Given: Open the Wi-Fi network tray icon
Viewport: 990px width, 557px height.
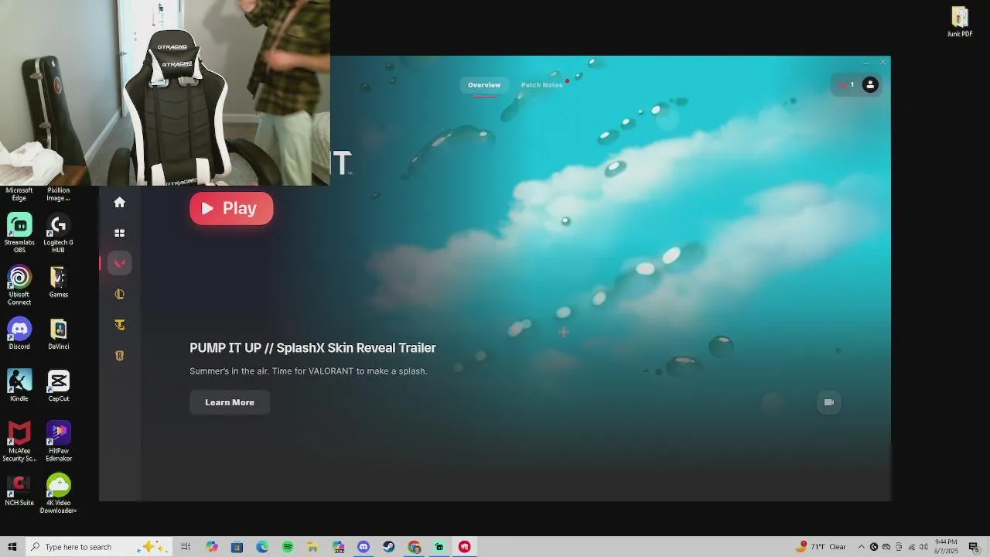Looking at the screenshot, I should (912, 547).
